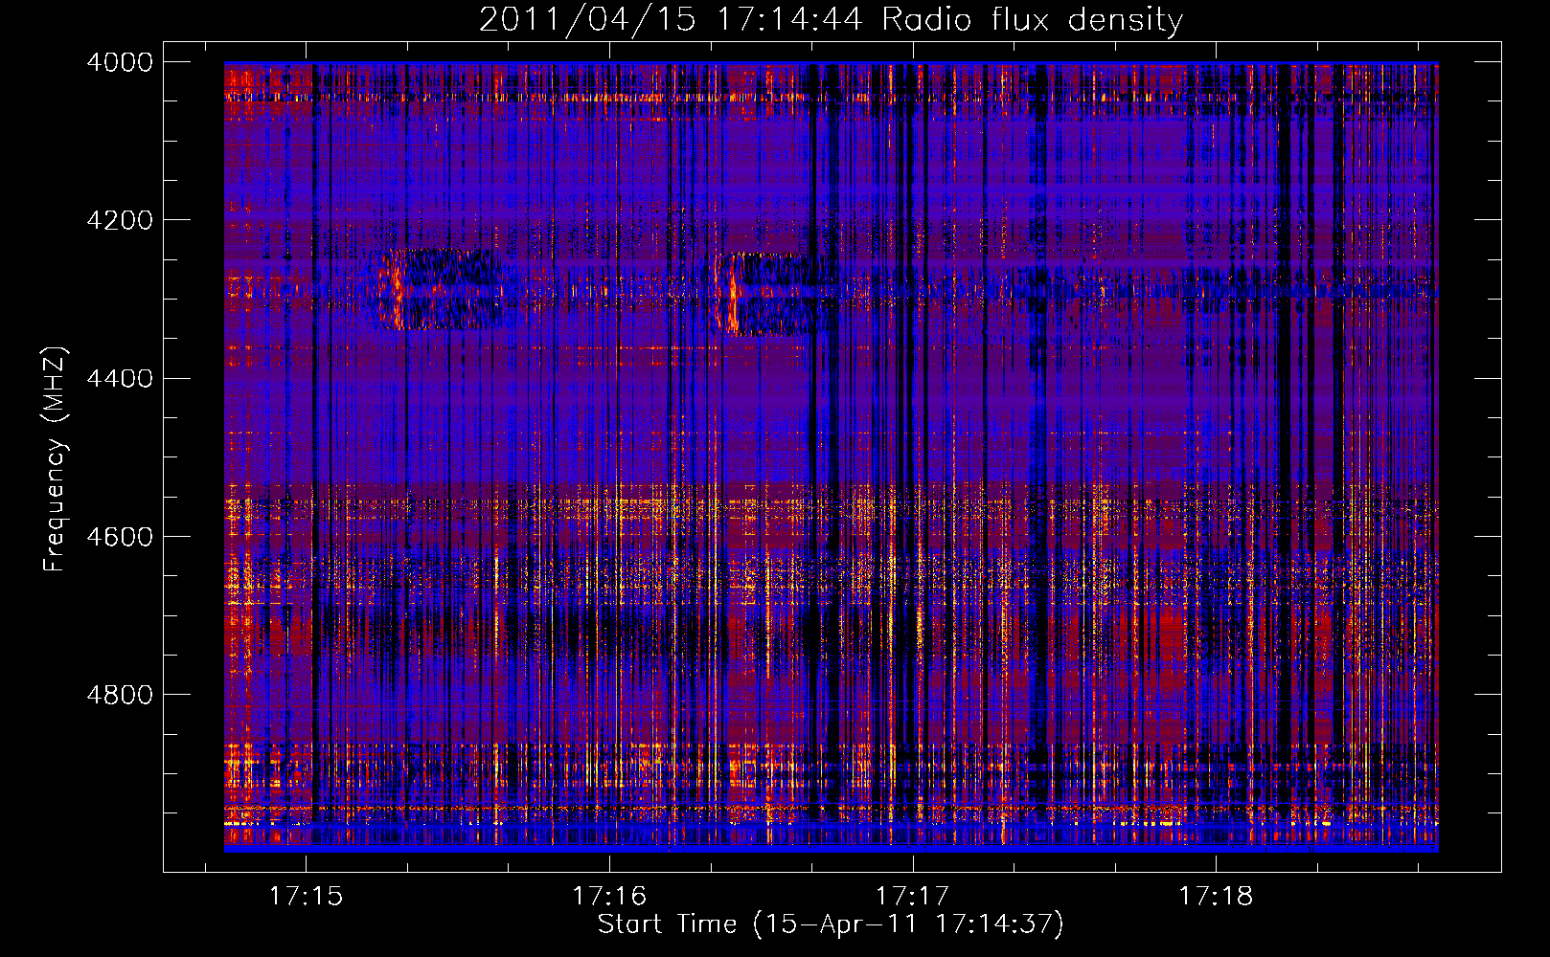Viewport: 1550px width, 957px height.
Task: Select the 4800 frequency axis label
Action: [120, 694]
